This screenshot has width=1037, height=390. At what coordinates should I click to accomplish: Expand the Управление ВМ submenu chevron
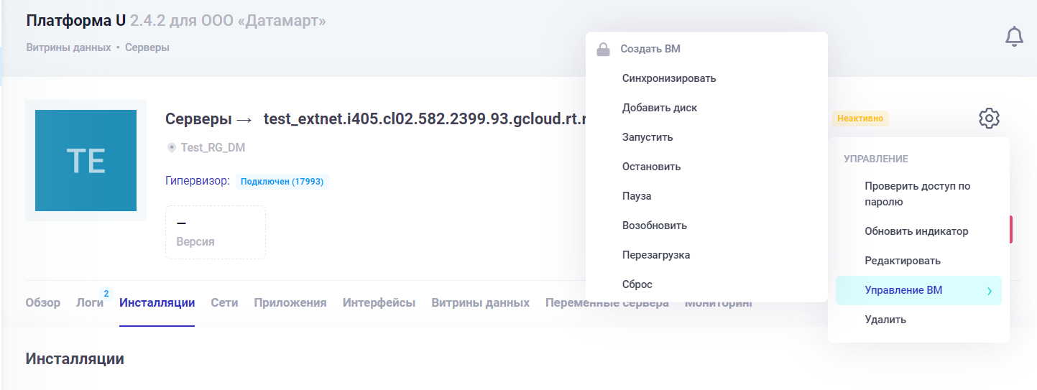pos(989,291)
